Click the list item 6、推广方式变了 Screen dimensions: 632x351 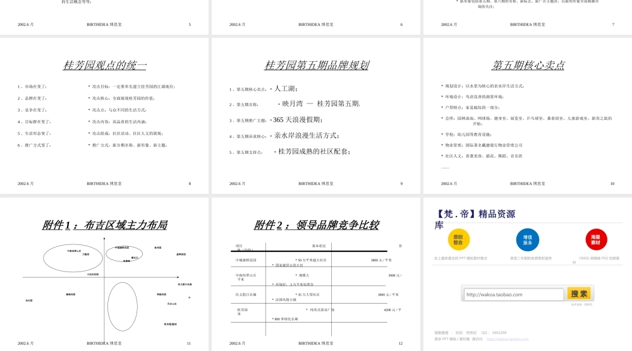pos(34,145)
